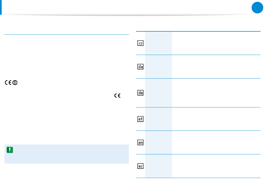
Task: Select the 'de' German language code icon
Action: point(141,93)
